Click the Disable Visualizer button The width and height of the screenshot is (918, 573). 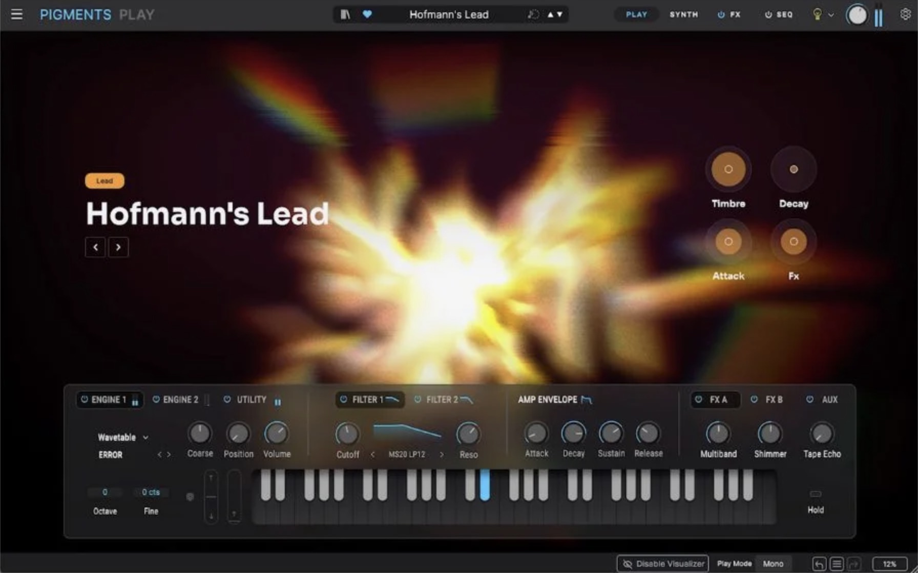point(663,564)
